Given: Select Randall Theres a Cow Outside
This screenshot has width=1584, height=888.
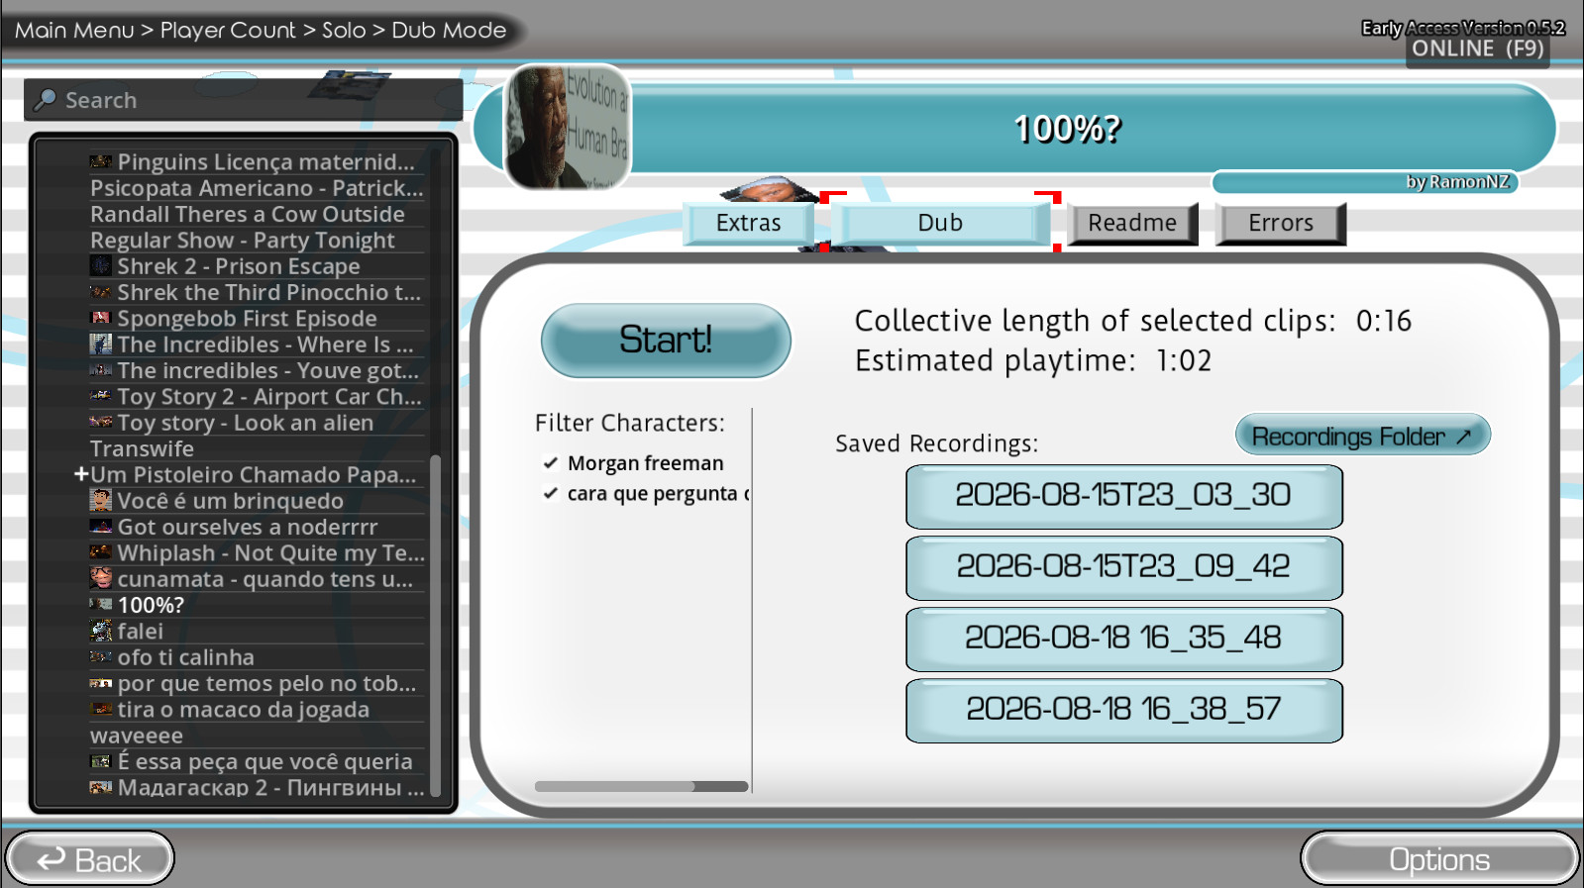Looking at the screenshot, I should point(257,214).
